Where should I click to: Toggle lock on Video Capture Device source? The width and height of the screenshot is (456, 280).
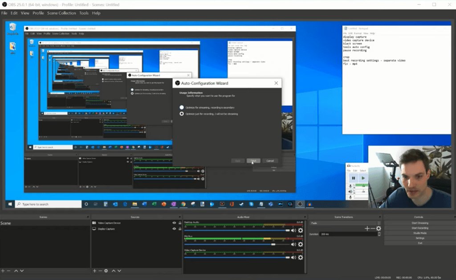(x=180, y=223)
